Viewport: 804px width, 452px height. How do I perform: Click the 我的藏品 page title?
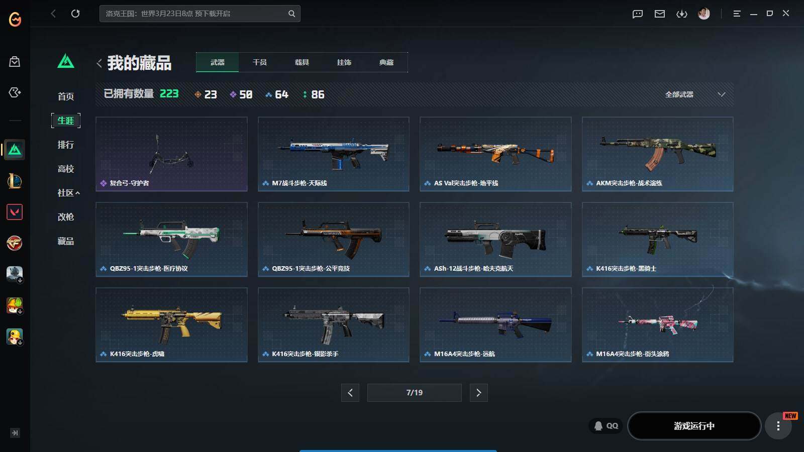pyautogui.click(x=139, y=63)
